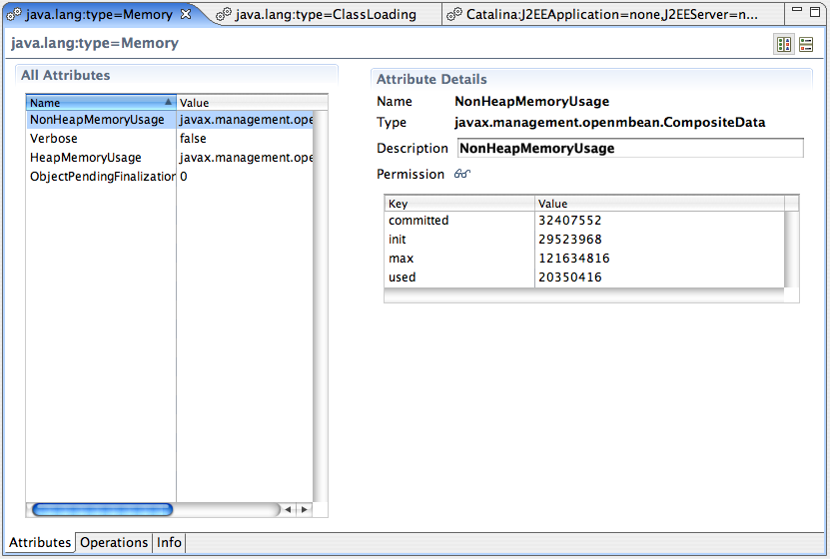Image resolution: width=830 pixels, height=559 pixels.
Task: Click the scroll right arrow in attributes table
Action: pos(304,509)
